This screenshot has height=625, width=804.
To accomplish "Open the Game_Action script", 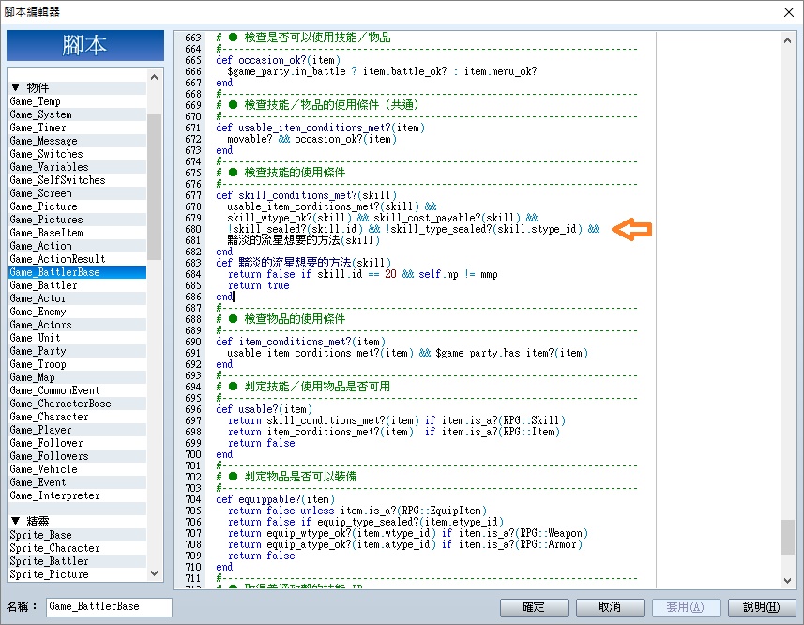I will (x=78, y=246).
